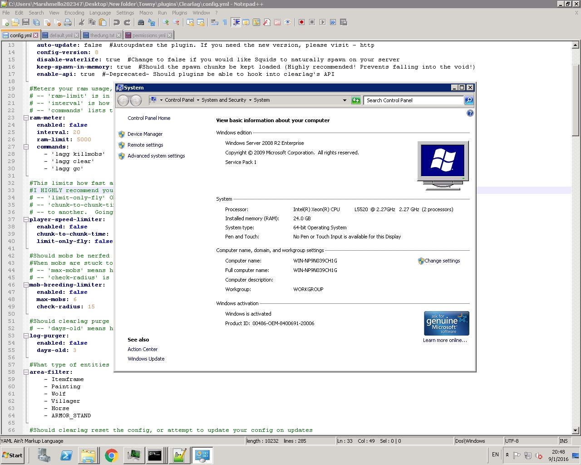The height and width of the screenshot is (465, 581).
Task: Click the Cut scissors icon
Action: point(82,22)
